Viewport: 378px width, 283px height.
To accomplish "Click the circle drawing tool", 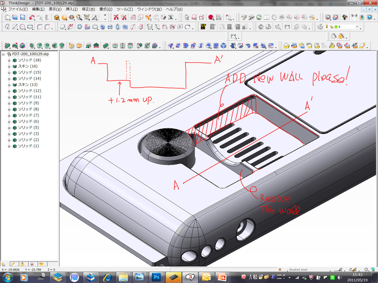I will point(22,27).
